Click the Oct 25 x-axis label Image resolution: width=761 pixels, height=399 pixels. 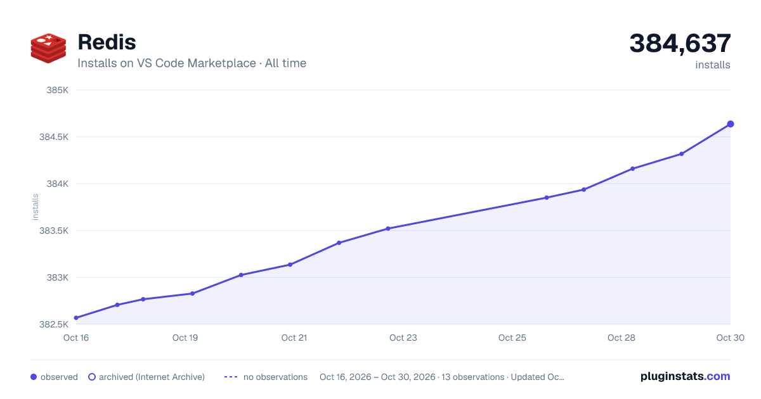(512, 338)
